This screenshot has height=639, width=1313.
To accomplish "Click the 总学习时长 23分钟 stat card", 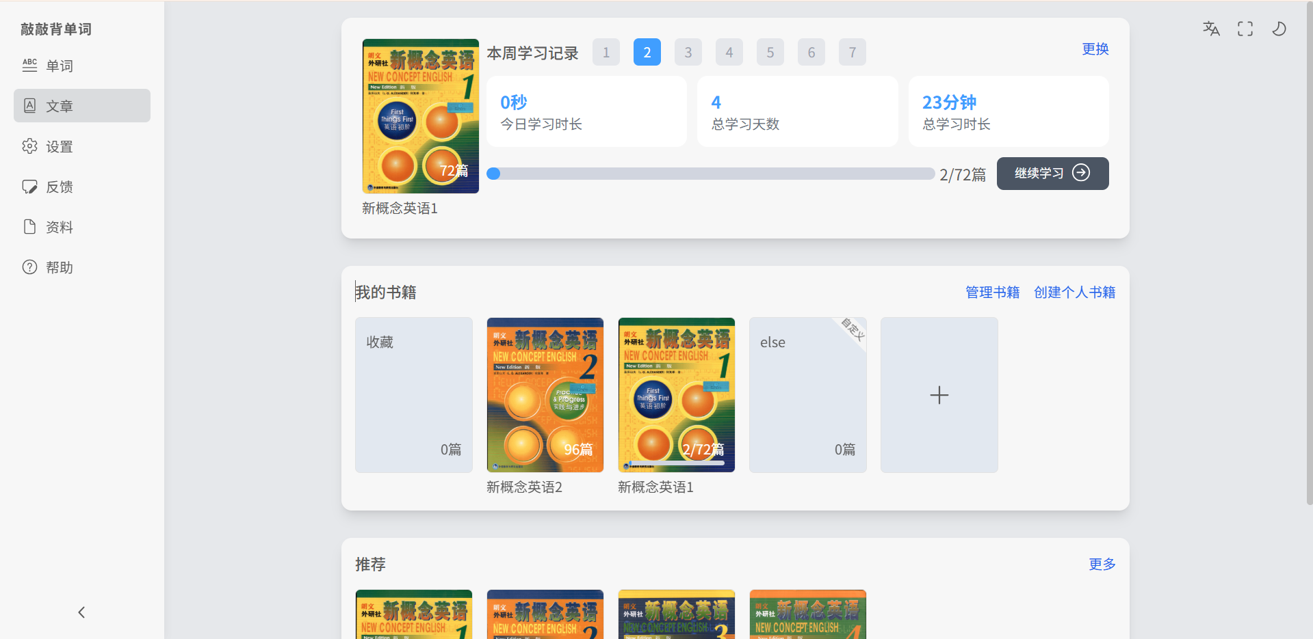I will [x=1009, y=111].
